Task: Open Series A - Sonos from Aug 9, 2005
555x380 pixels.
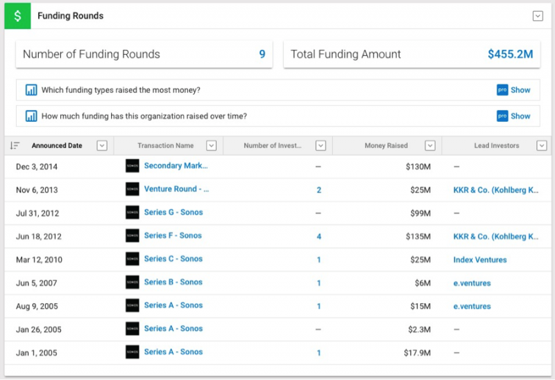Action: coord(173,305)
